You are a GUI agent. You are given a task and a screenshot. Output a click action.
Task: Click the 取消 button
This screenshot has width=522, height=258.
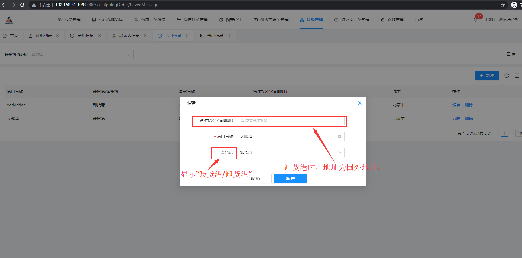click(255, 179)
